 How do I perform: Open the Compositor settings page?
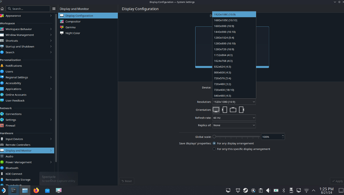[x=73, y=22]
